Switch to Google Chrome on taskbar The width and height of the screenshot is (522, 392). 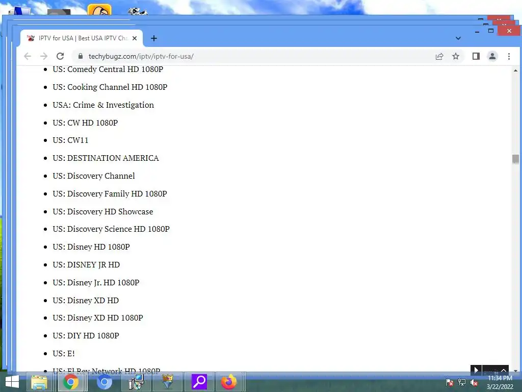tap(70, 382)
